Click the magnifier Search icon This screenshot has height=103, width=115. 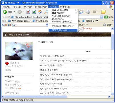(x=46, y=12)
